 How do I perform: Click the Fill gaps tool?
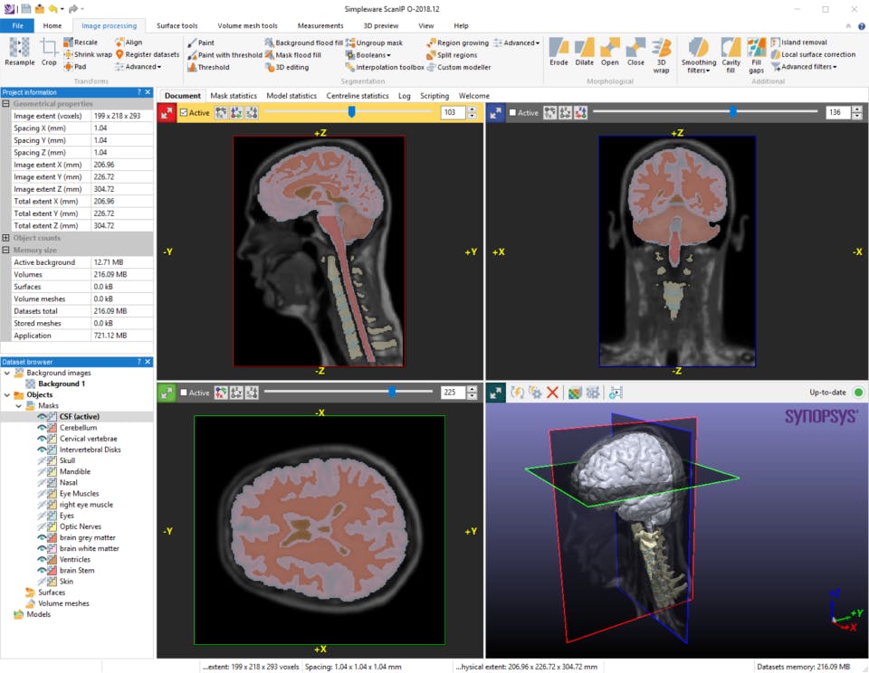(x=756, y=51)
